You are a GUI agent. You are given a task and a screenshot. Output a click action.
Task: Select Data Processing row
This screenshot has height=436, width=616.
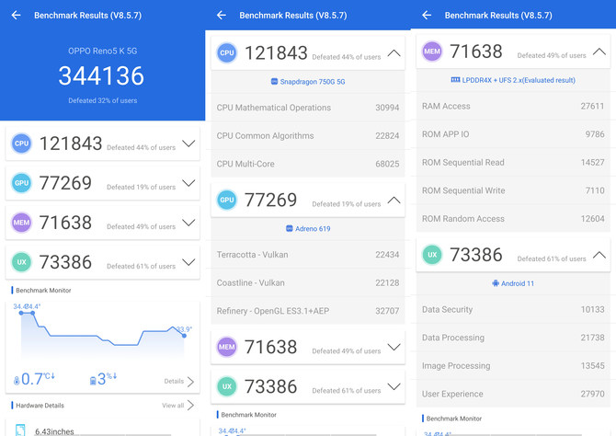513,338
